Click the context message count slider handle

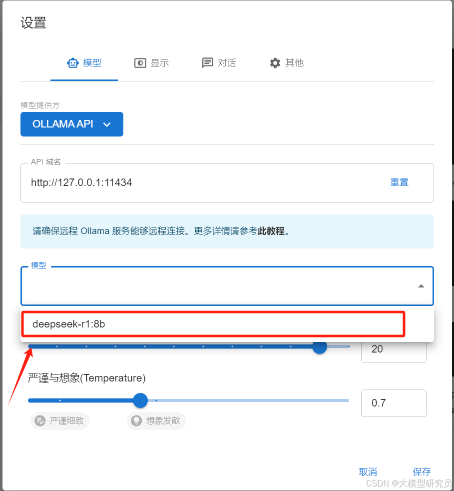tap(320, 346)
